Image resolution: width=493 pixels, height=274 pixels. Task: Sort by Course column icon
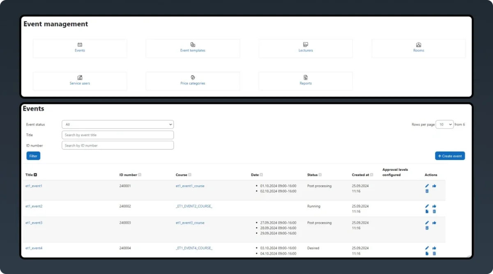click(x=190, y=175)
